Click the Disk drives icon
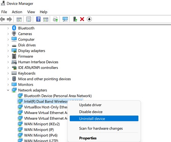 coord(14,45)
